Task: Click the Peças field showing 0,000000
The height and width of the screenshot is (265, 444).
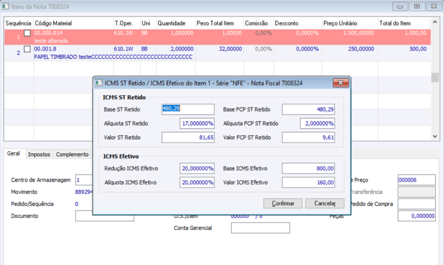Action: (417, 216)
